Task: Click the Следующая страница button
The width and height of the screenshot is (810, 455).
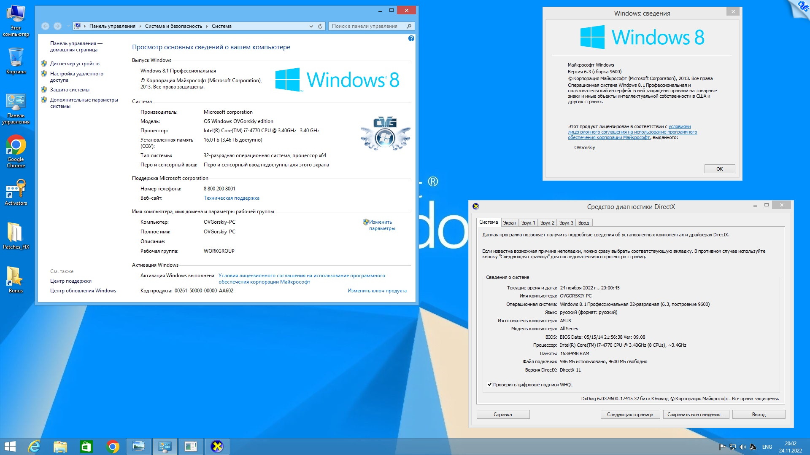Action: pos(630,415)
